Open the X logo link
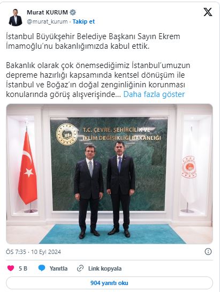This screenshot has width=220, height=292. (x=208, y=12)
